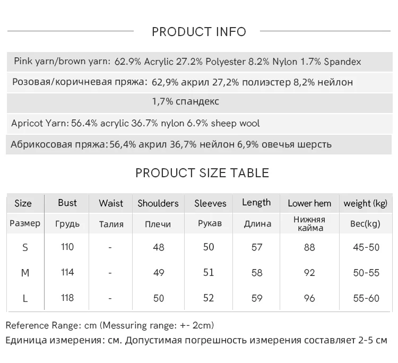The image size is (398, 363).
Task: Select the English Apricot Yarn composition row
Action: click(135, 124)
